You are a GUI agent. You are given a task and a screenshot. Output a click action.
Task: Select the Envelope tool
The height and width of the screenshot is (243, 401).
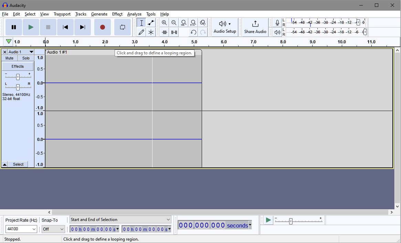pos(151,23)
